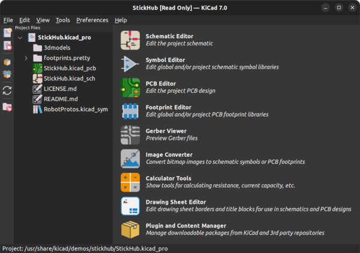Click the New Project icon in left toolbar
The height and width of the screenshot is (253, 360).
click(x=7, y=33)
